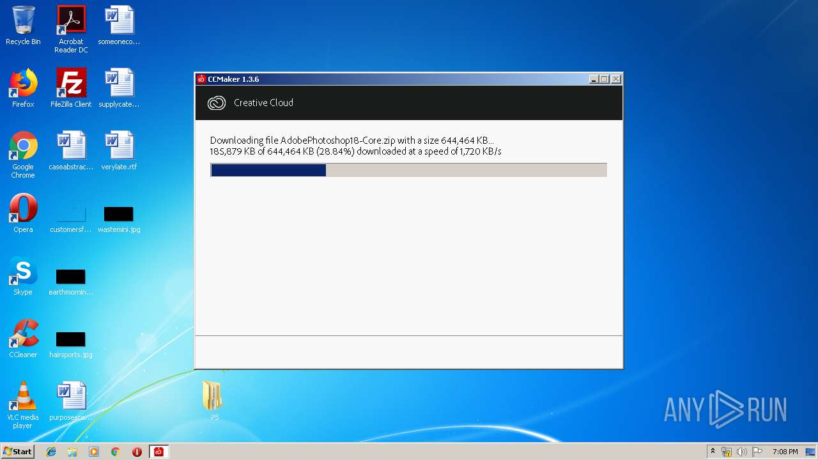Screen dimensions: 818x460
Task: Launch VLC media player shortcut
Action: point(23,405)
